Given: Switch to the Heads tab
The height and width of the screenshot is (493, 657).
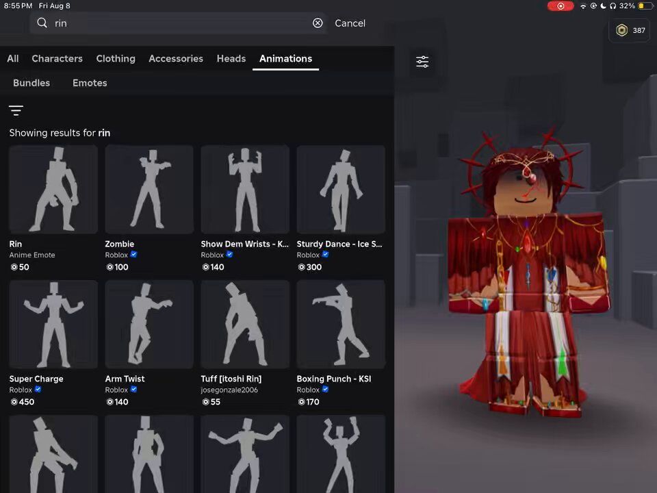Looking at the screenshot, I should tap(231, 58).
